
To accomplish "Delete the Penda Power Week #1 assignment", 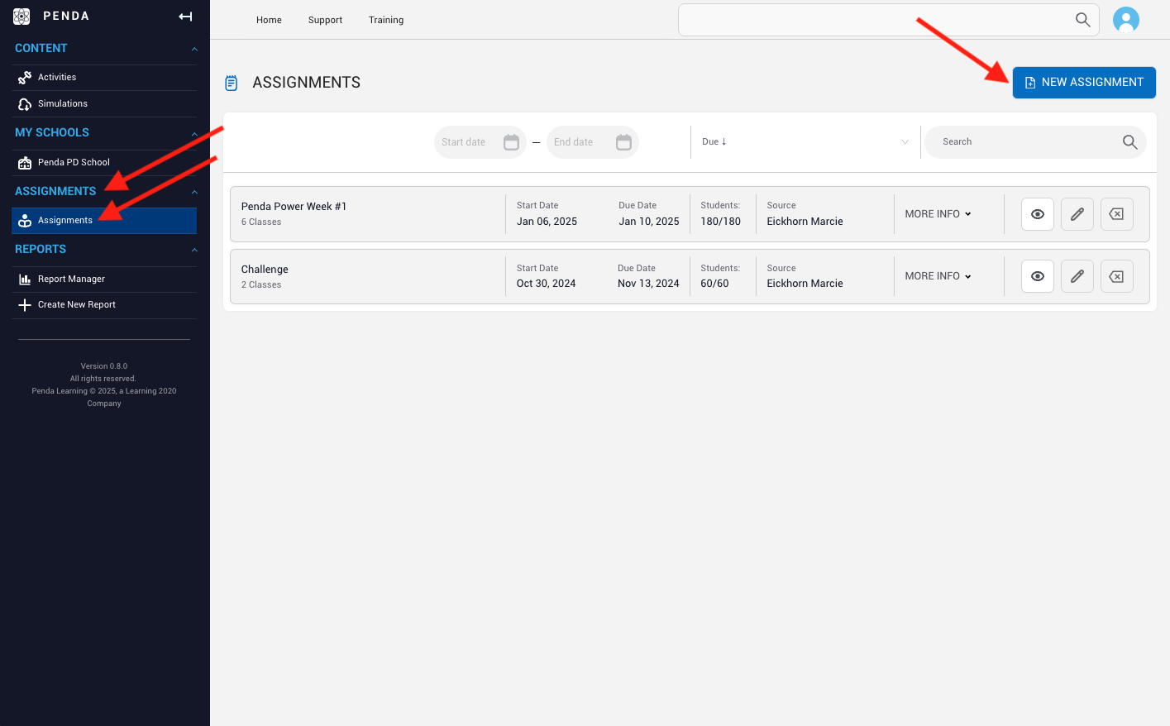I will point(1116,214).
